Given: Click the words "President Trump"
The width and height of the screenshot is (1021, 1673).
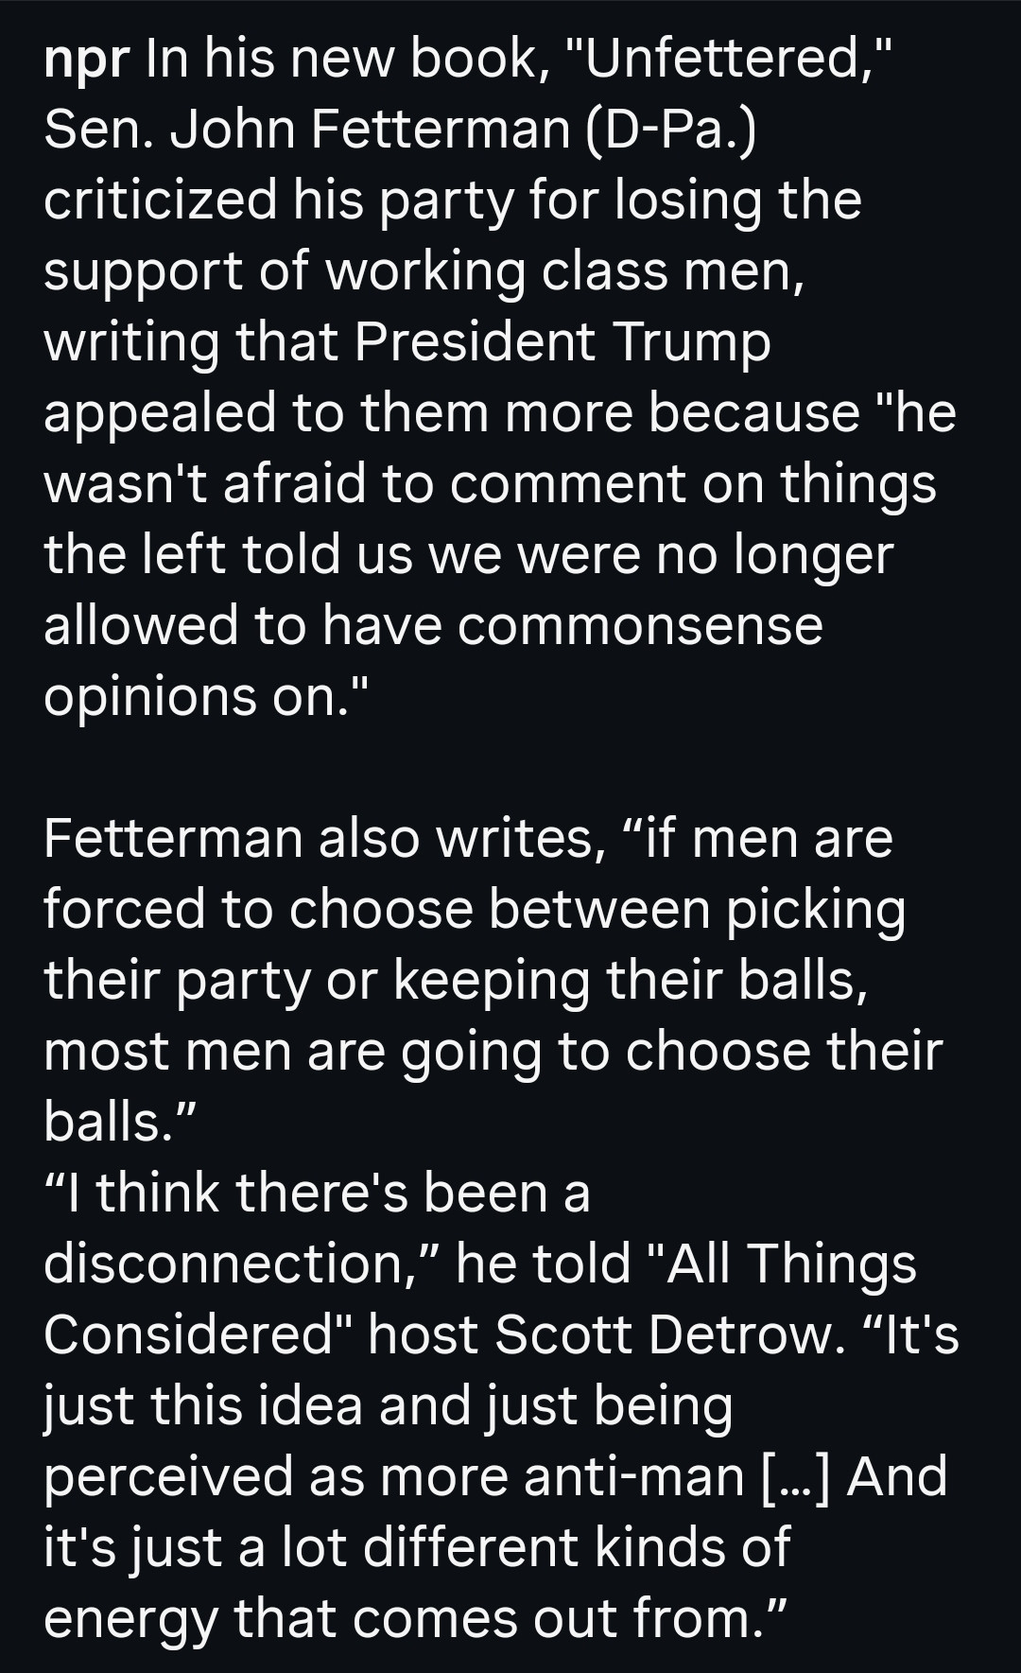Looking at the screenshot, I should click(x=562, y=342).
